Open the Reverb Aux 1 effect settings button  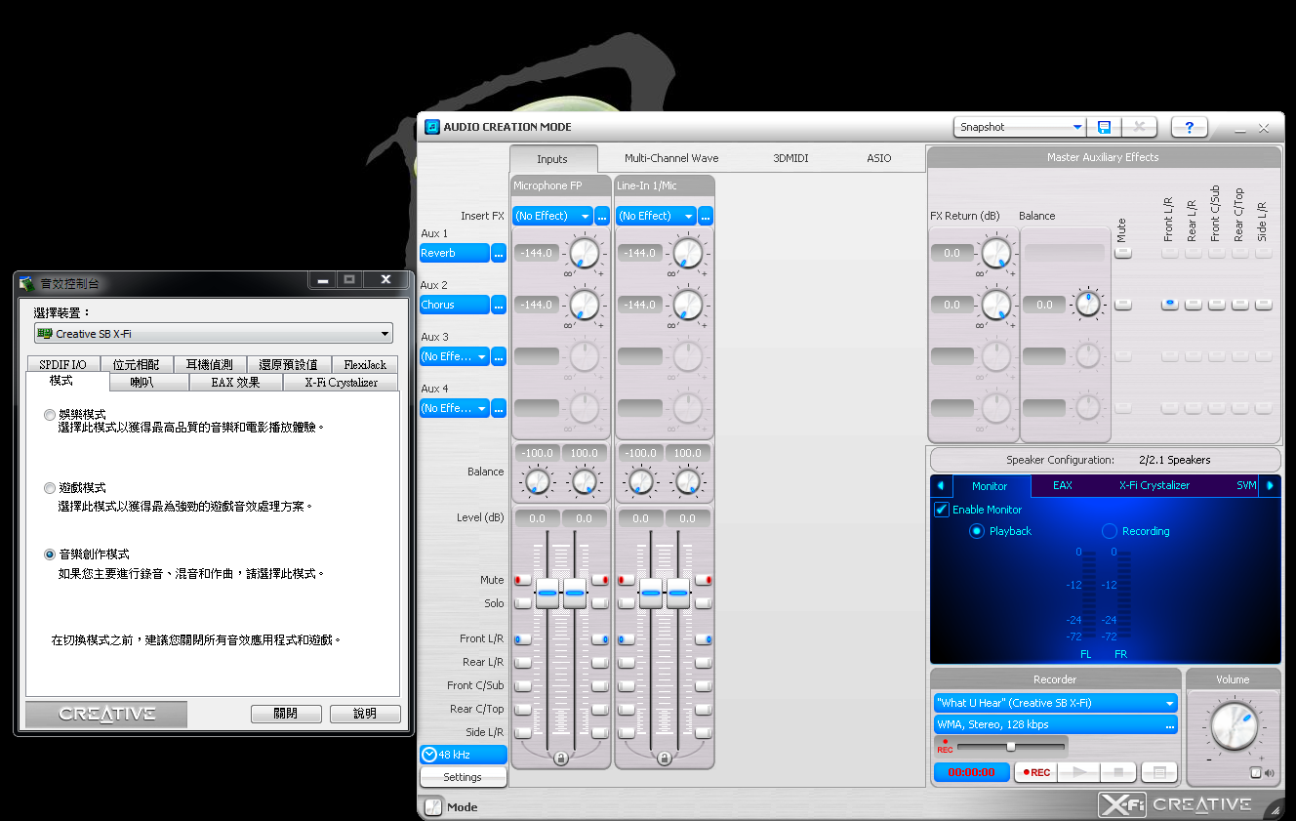pyautogui.click(x=499, y=253)
